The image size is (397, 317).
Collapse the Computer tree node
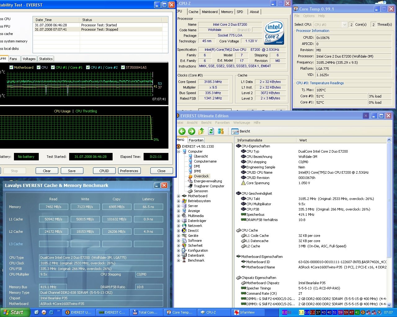point(179,151)
